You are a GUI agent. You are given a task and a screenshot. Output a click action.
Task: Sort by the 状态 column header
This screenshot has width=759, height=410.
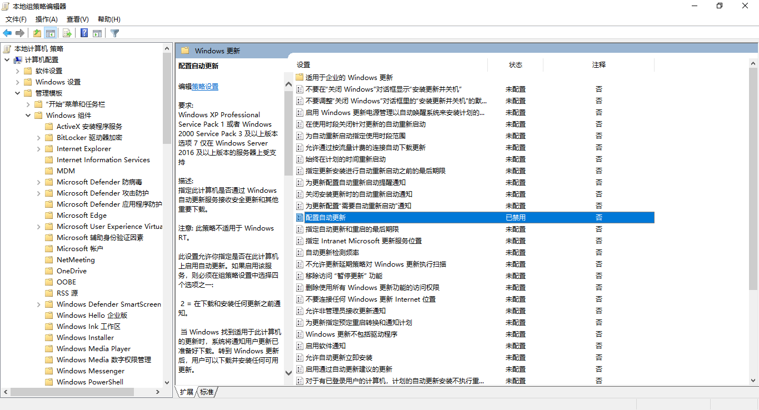click(x=516, y=65)
